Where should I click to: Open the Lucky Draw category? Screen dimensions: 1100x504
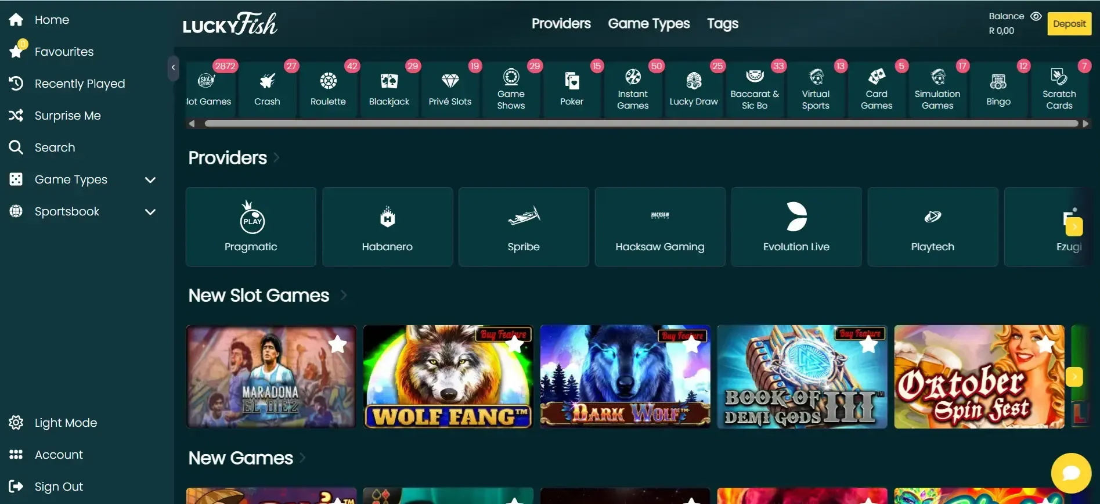pos(694,89)
